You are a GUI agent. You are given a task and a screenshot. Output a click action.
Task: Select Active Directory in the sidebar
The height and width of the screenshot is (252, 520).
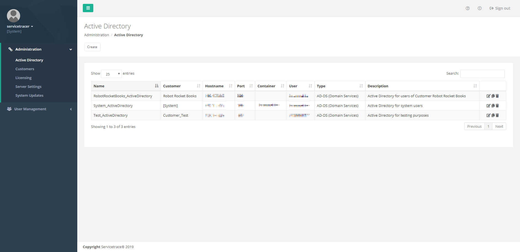pos(29,60)
